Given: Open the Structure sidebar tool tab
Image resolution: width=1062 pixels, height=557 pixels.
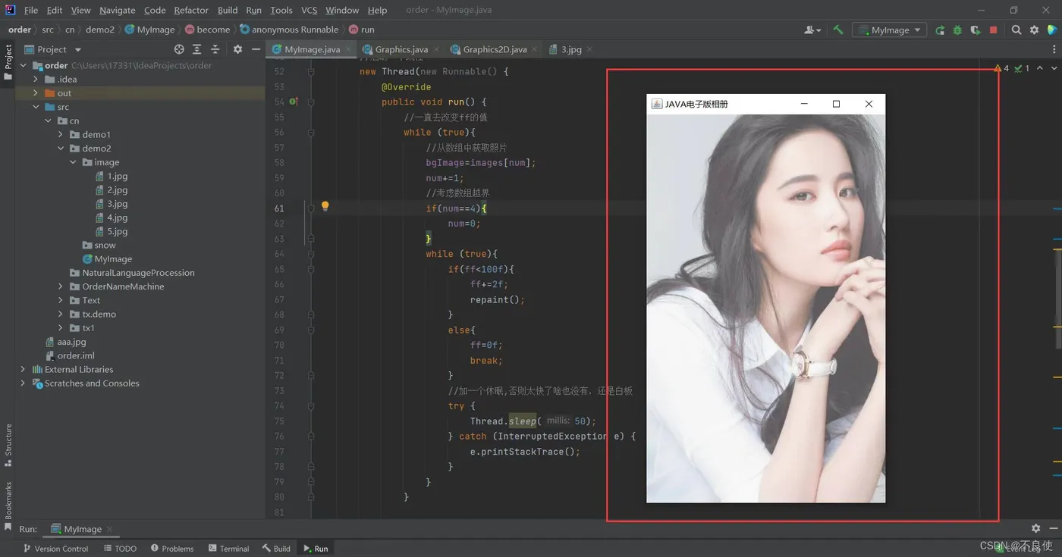Looking at the screenshot, I should coord(8,445).
